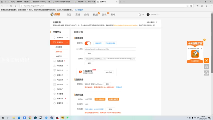Close the 斗鱼直播伴侣 floating ad
213x120 pixels.
(204, 40)
